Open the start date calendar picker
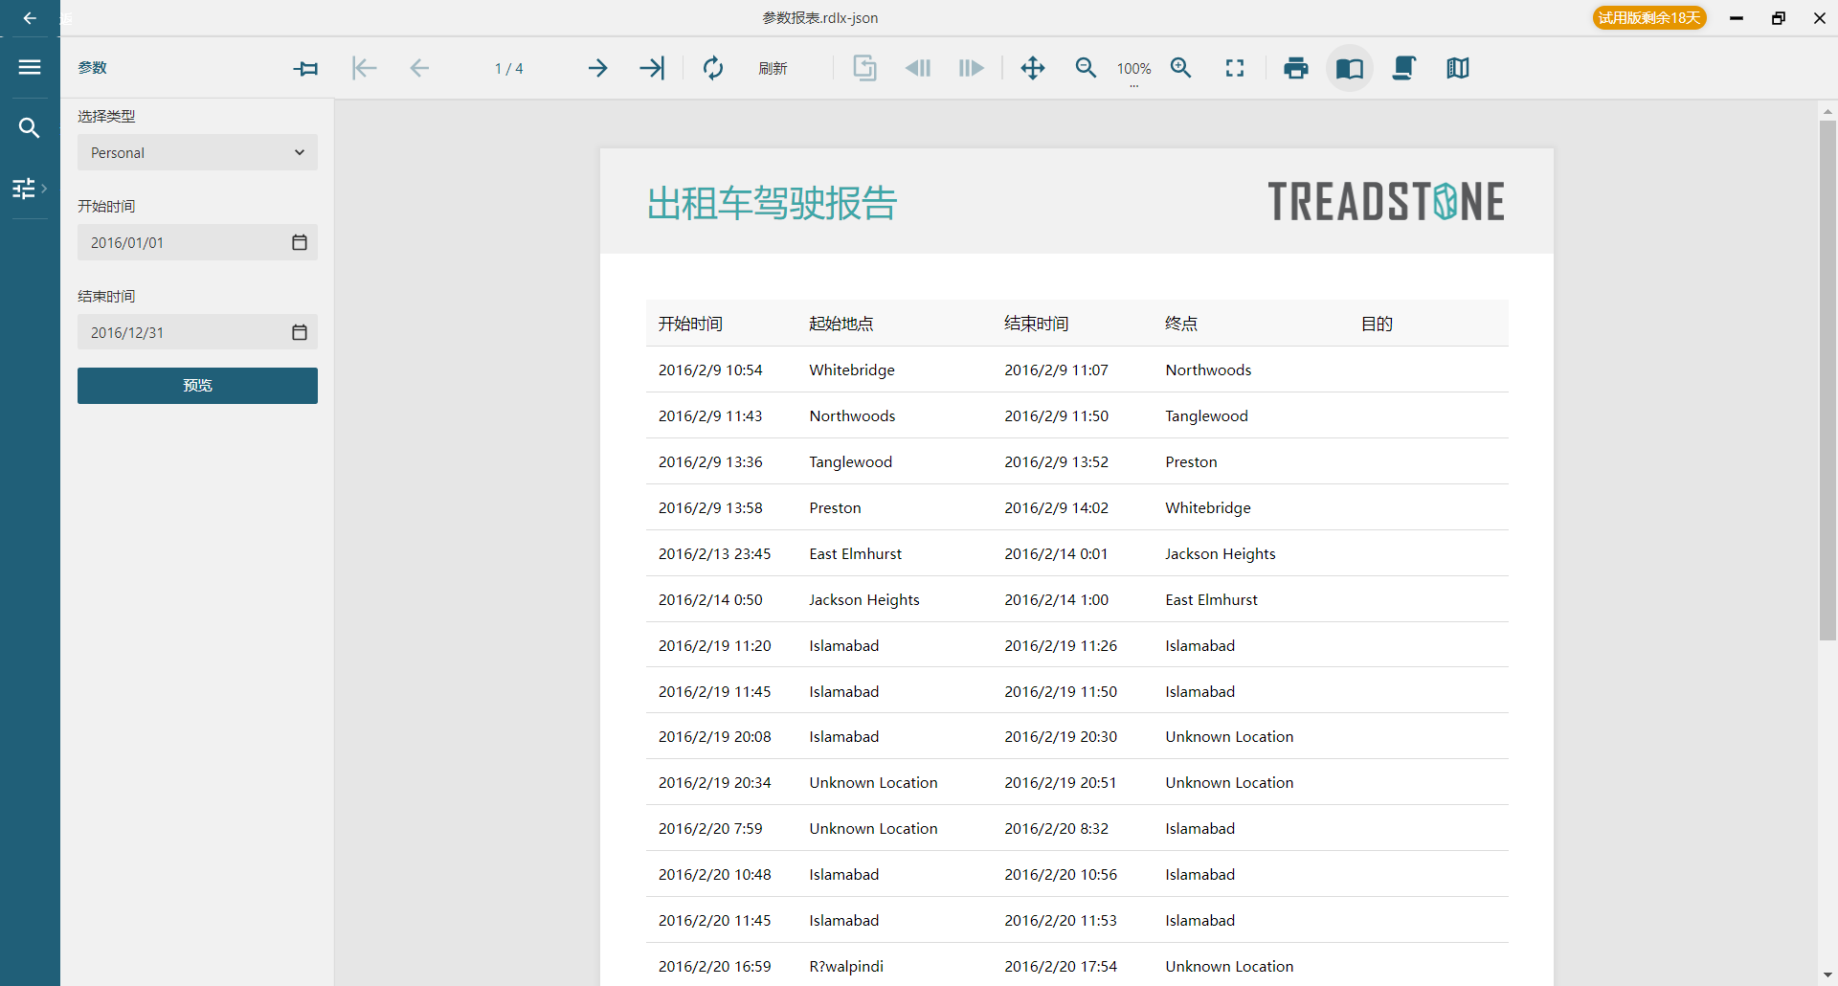 [x=300, y=242]
